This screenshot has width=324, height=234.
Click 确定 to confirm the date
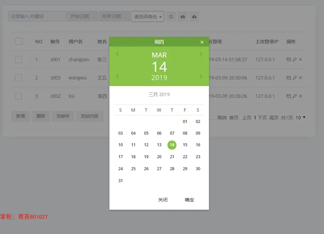pyautogui.click(x=189, y=200)
